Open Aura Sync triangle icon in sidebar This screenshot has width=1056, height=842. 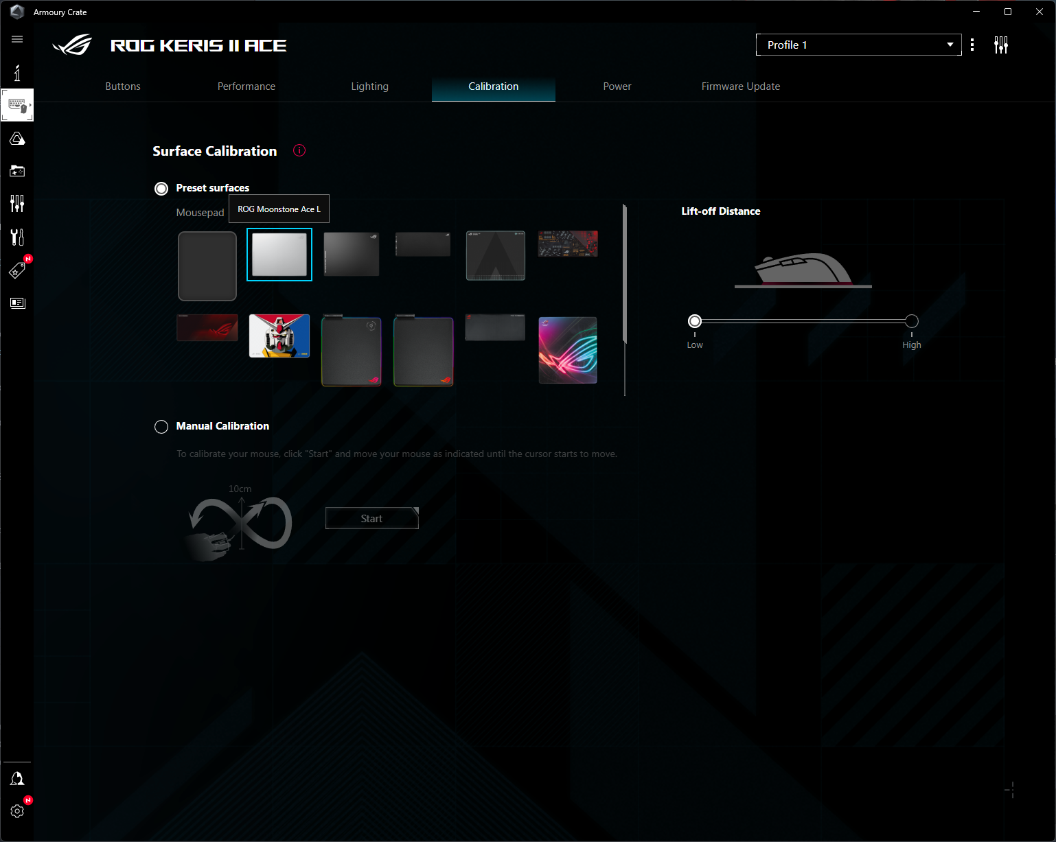point(17,139)
